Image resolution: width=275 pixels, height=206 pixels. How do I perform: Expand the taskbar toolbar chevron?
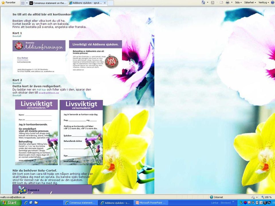coord(233,202)
